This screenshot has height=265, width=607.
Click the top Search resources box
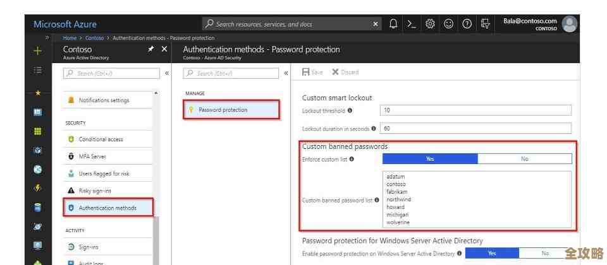coord(292,24)
